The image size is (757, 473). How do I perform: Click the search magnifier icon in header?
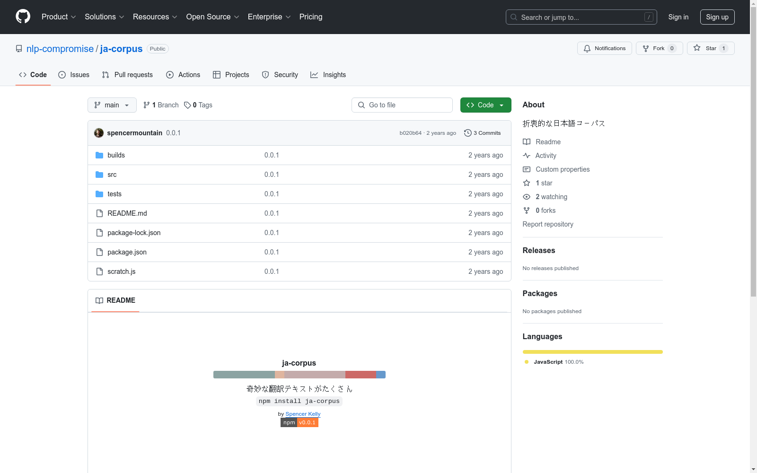(x=514, y=17)
